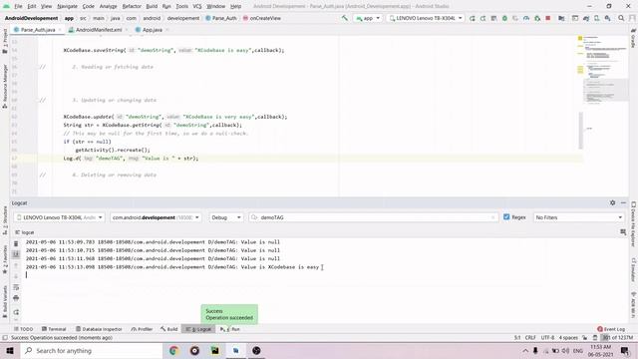Open Chrome from the taskbar
The height and width of the screenshot is (359, 638).
point(173,350)
